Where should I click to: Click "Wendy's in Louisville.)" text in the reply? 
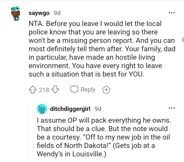click(x=71, y=154)
